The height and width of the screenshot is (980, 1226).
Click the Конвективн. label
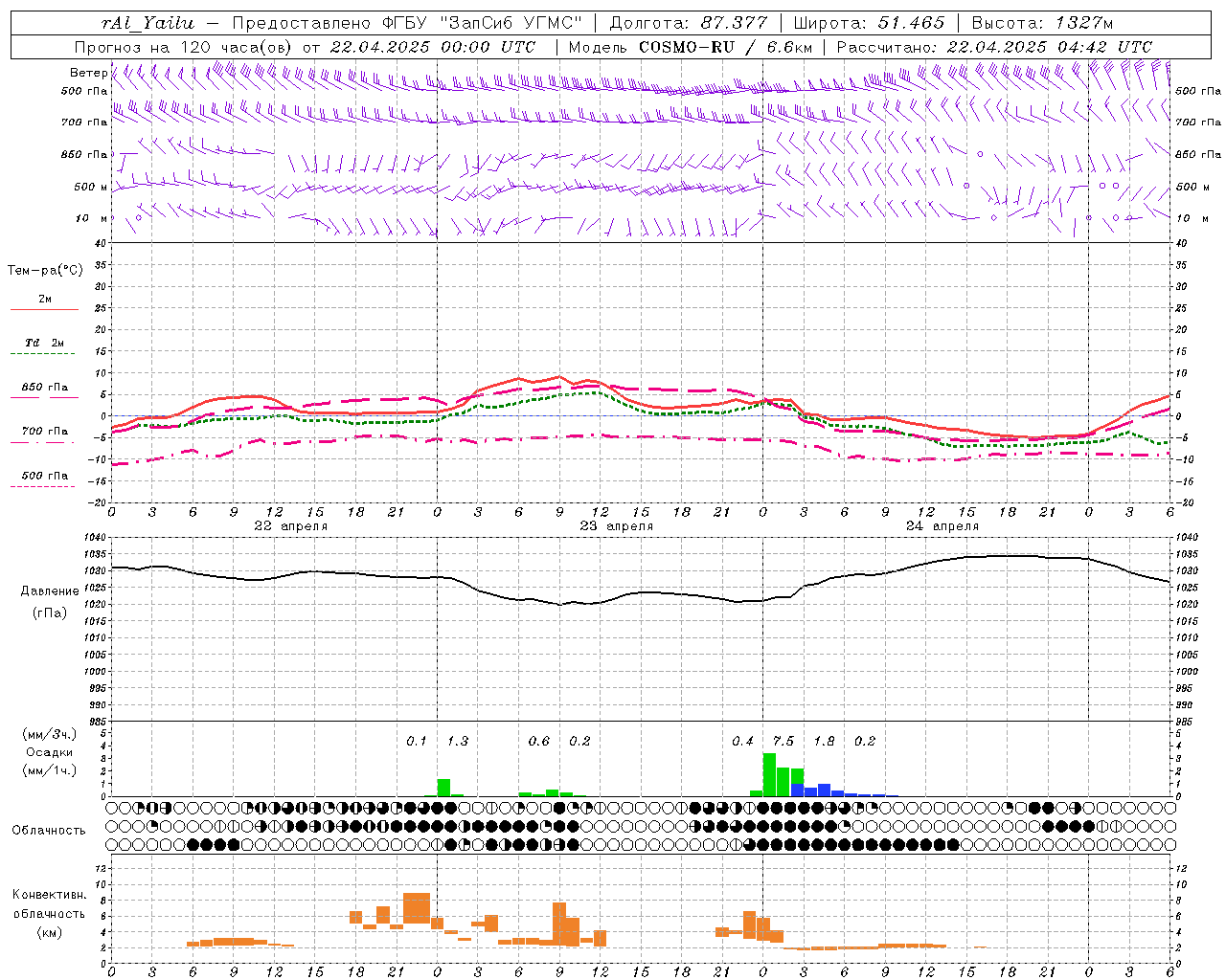point(49,895)
